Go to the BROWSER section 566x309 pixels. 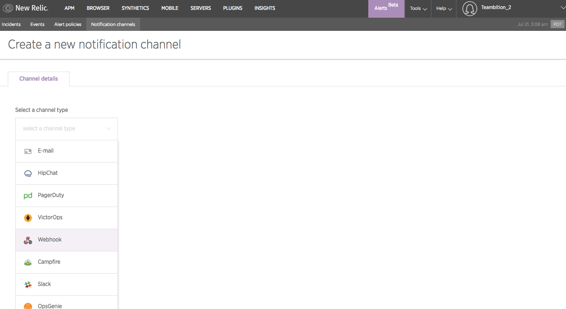pyautogui.click(x=98, y=8)
